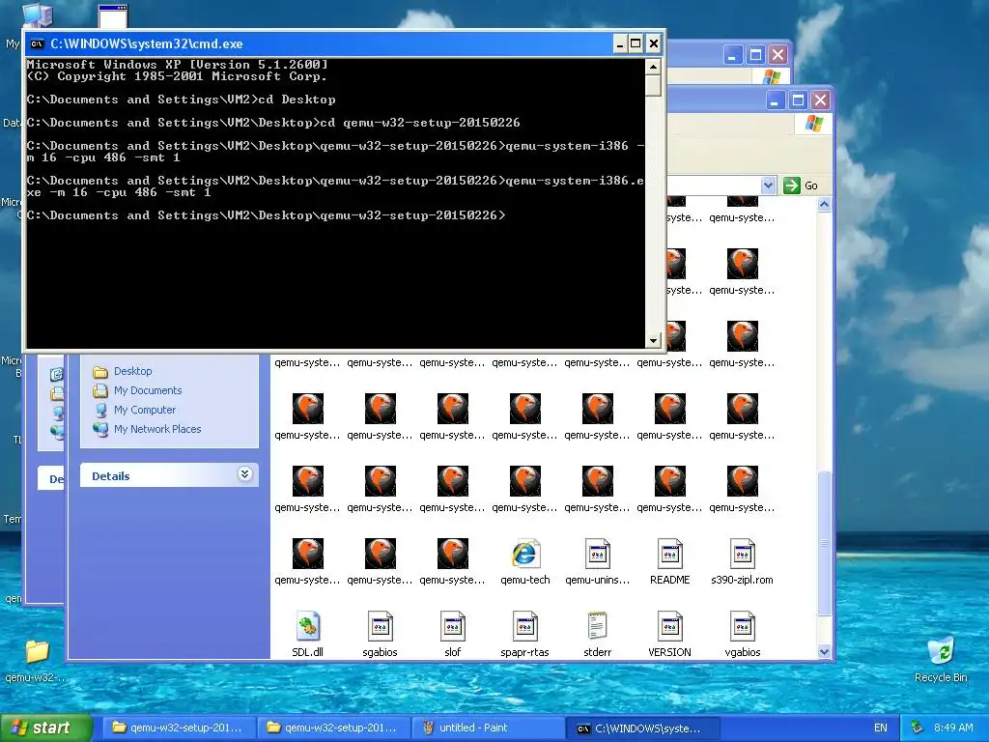Select the vgabios file icon
The height and width of the screenshot is (742, 989).
pyautogui.click(x=742, y=626)
